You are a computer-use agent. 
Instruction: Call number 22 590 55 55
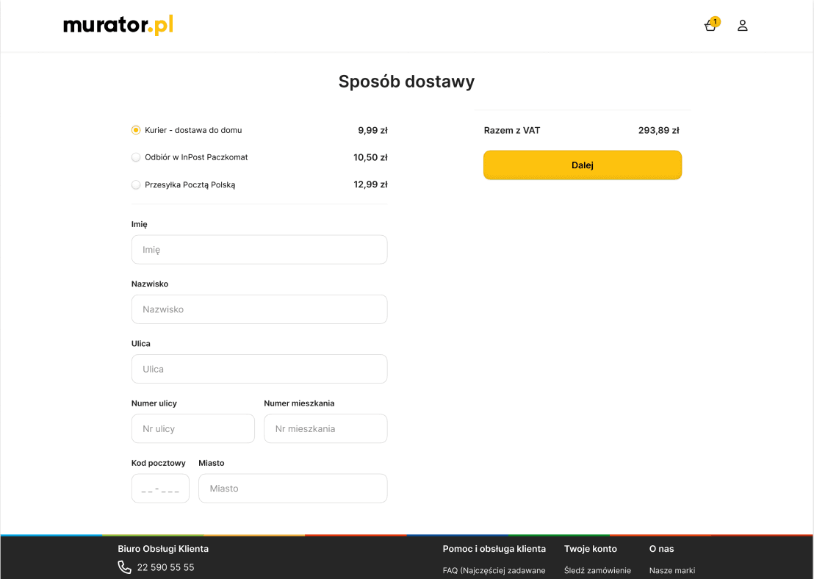165,567
